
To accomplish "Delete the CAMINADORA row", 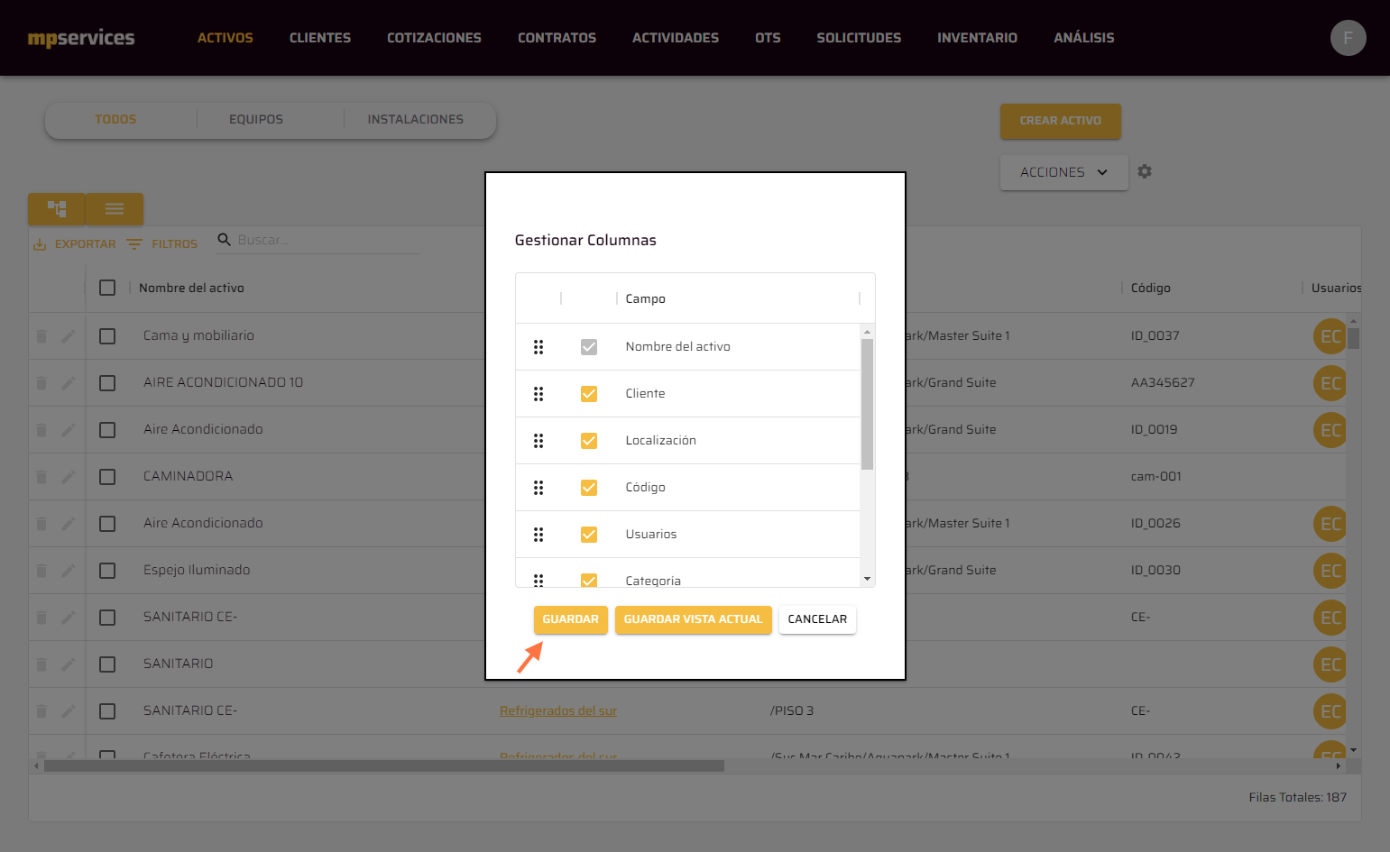I will tap(41, 477).
